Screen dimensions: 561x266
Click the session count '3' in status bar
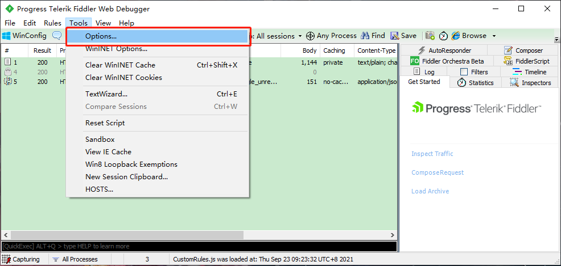[x=147, y=260]
